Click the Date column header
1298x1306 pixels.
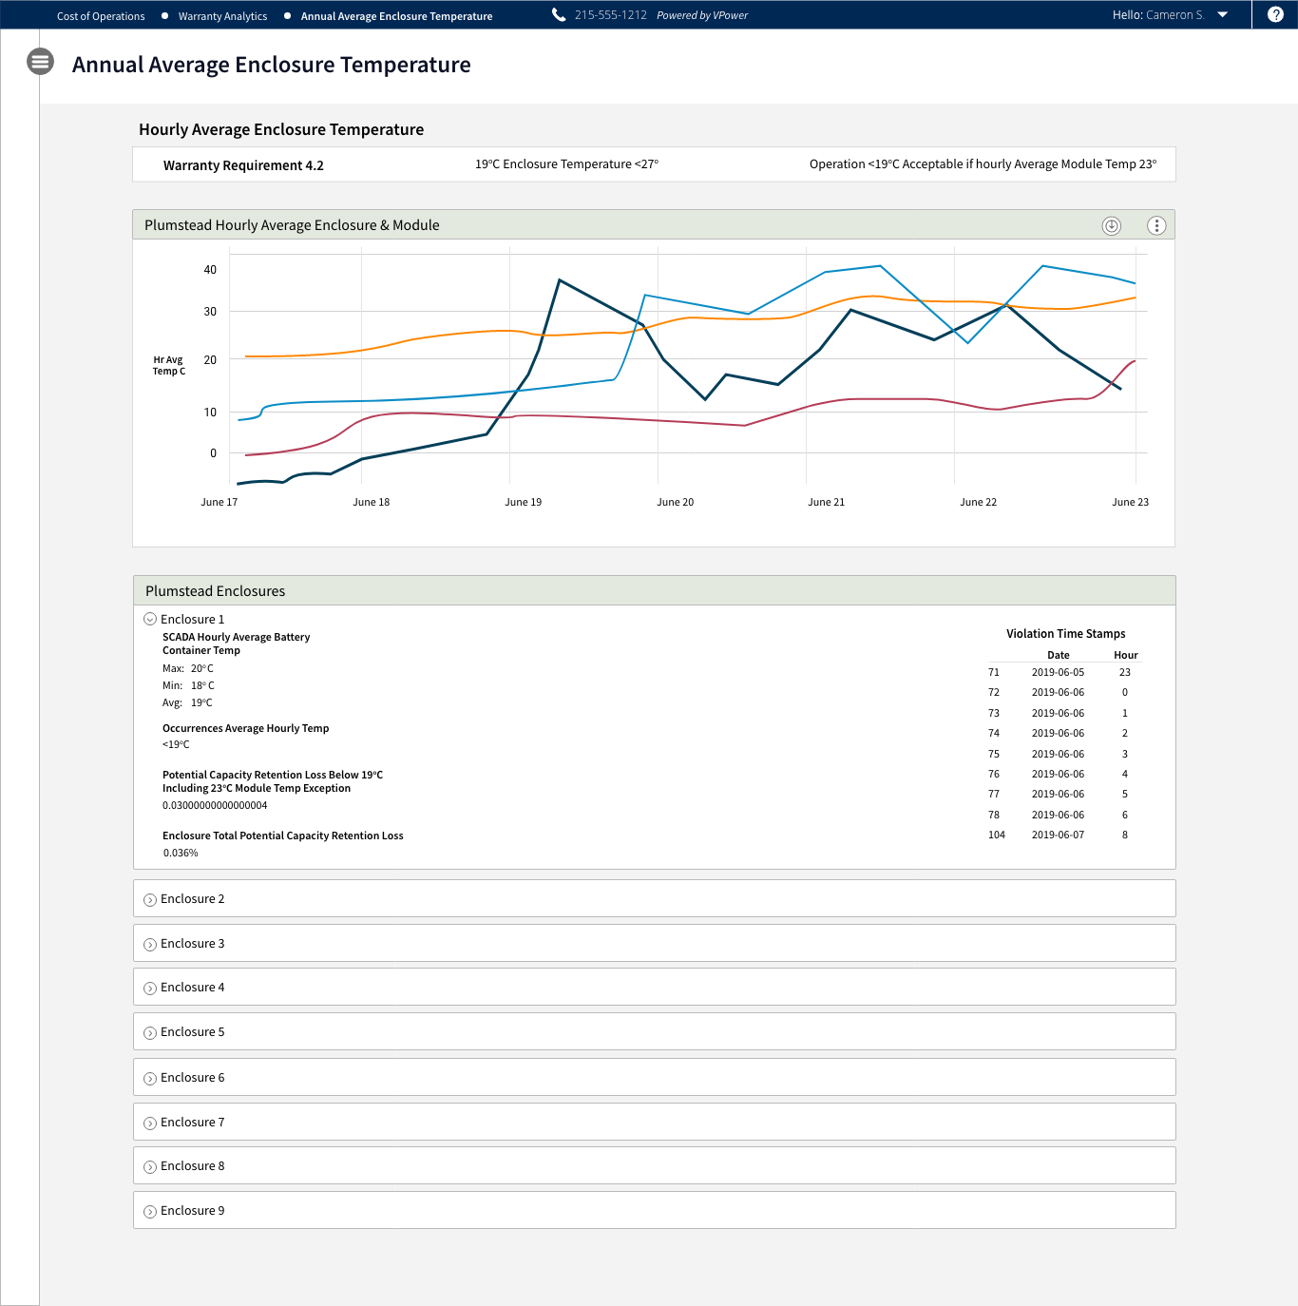(1059, 655)
